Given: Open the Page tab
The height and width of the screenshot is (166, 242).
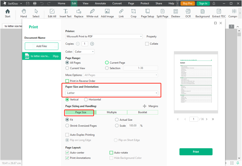Looking at the screenshot, I should 131,3.
